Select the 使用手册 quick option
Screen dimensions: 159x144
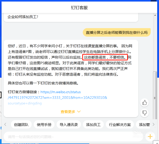tap(44, 125)
